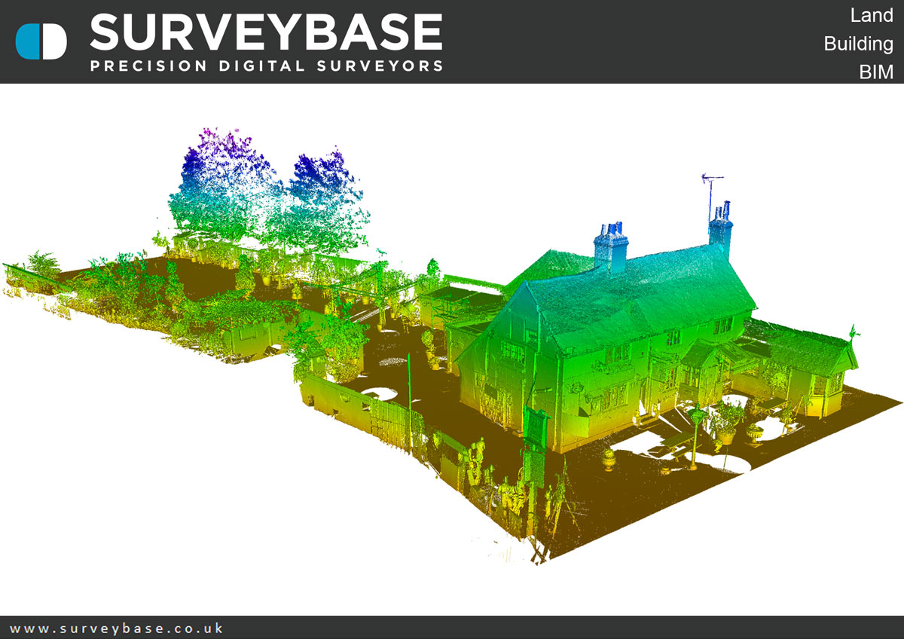Select the BIM text in header

(876, 72)
